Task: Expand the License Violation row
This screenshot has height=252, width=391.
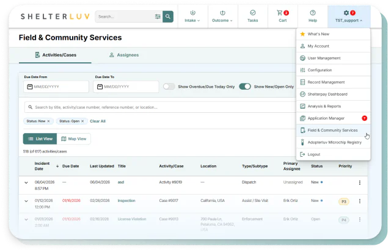Action: tap(26, 220)
